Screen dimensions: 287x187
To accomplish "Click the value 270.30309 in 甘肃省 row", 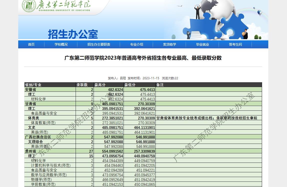I will pyautogui.click(x=146, y=104).
